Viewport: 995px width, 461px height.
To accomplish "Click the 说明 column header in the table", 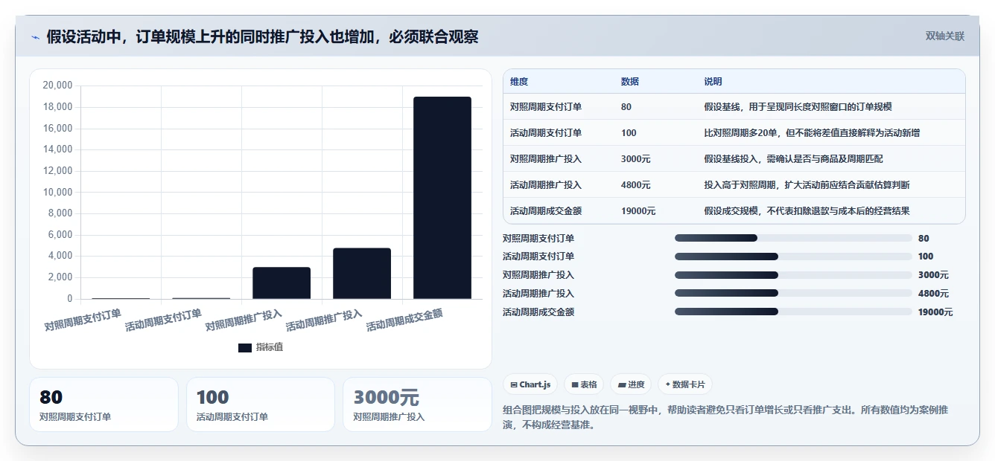I will coord(713,82).
